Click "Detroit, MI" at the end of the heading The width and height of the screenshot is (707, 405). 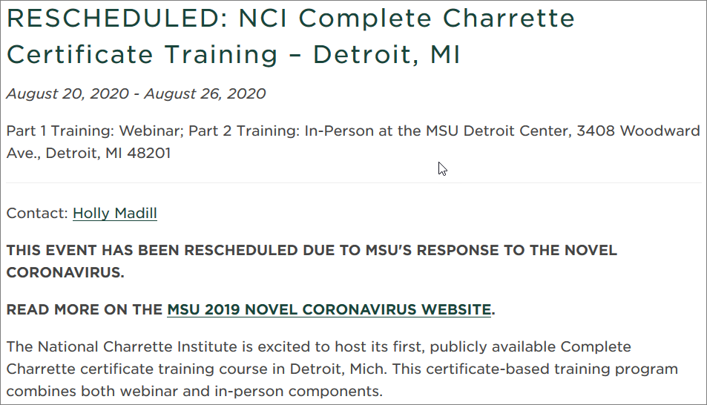(386, 55)
